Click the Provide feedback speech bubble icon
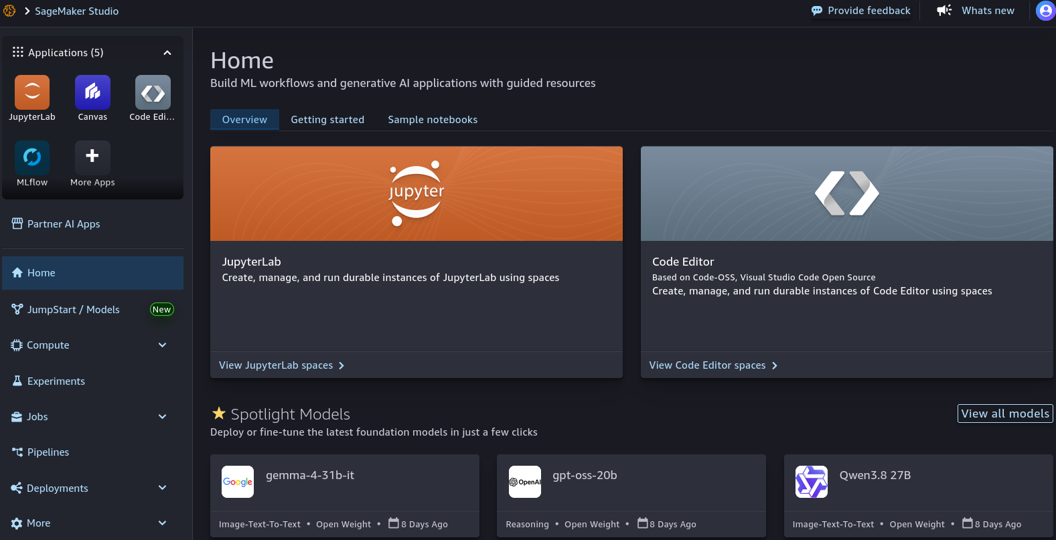The height and width of the screenshot is (540, 1056). click(817, 11)
